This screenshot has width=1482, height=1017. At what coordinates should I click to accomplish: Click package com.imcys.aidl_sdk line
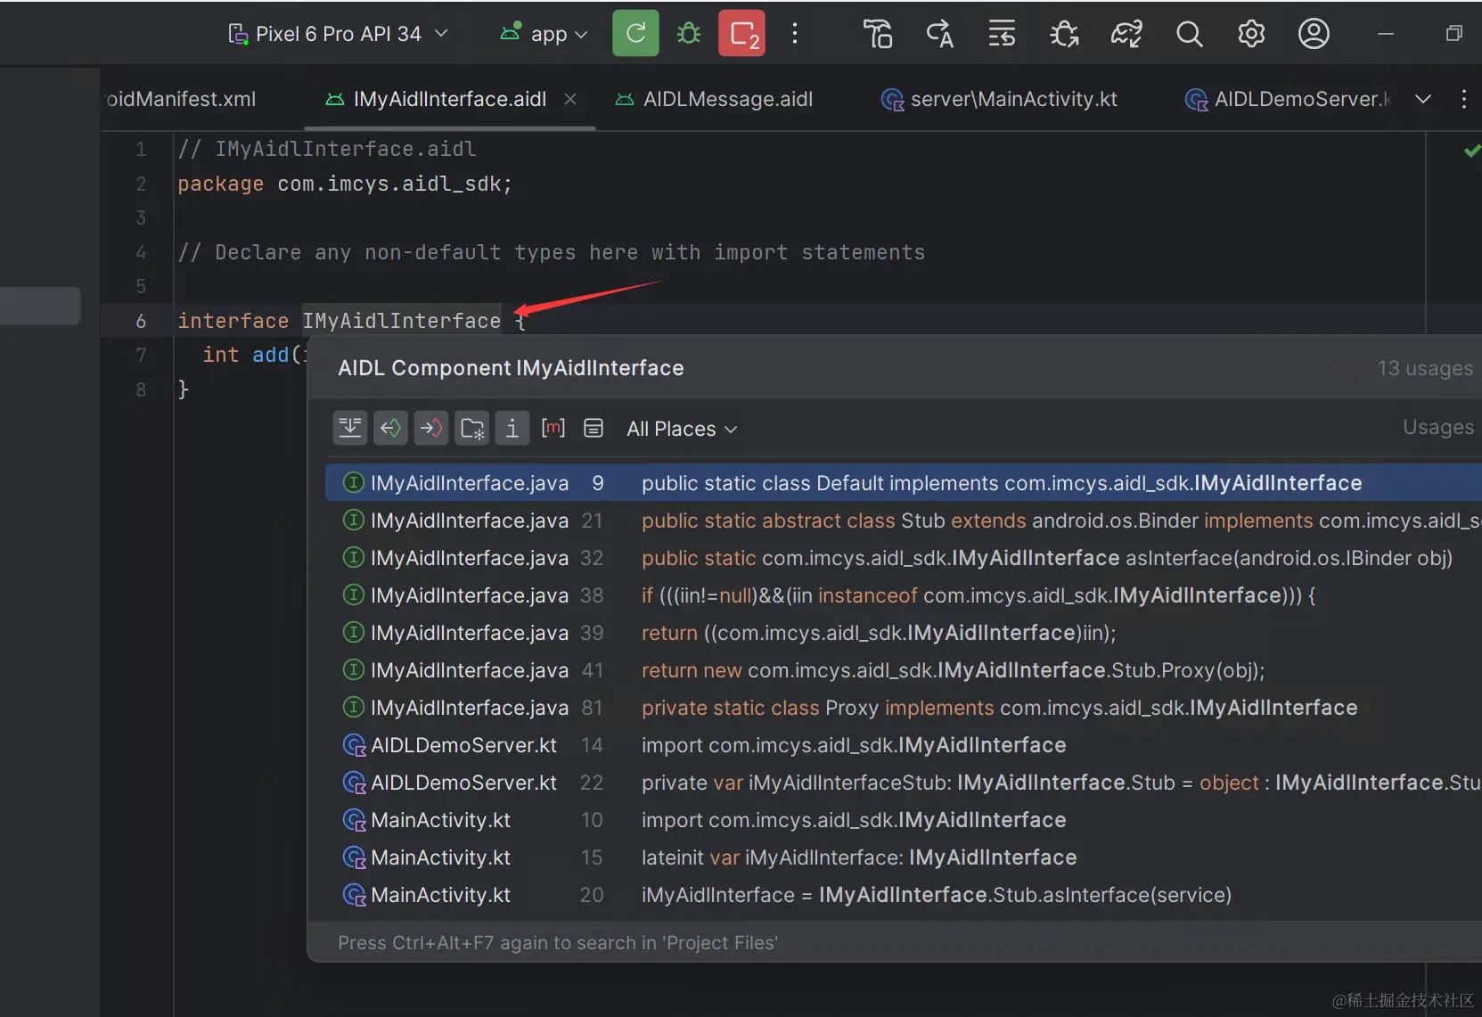[345, 184]
